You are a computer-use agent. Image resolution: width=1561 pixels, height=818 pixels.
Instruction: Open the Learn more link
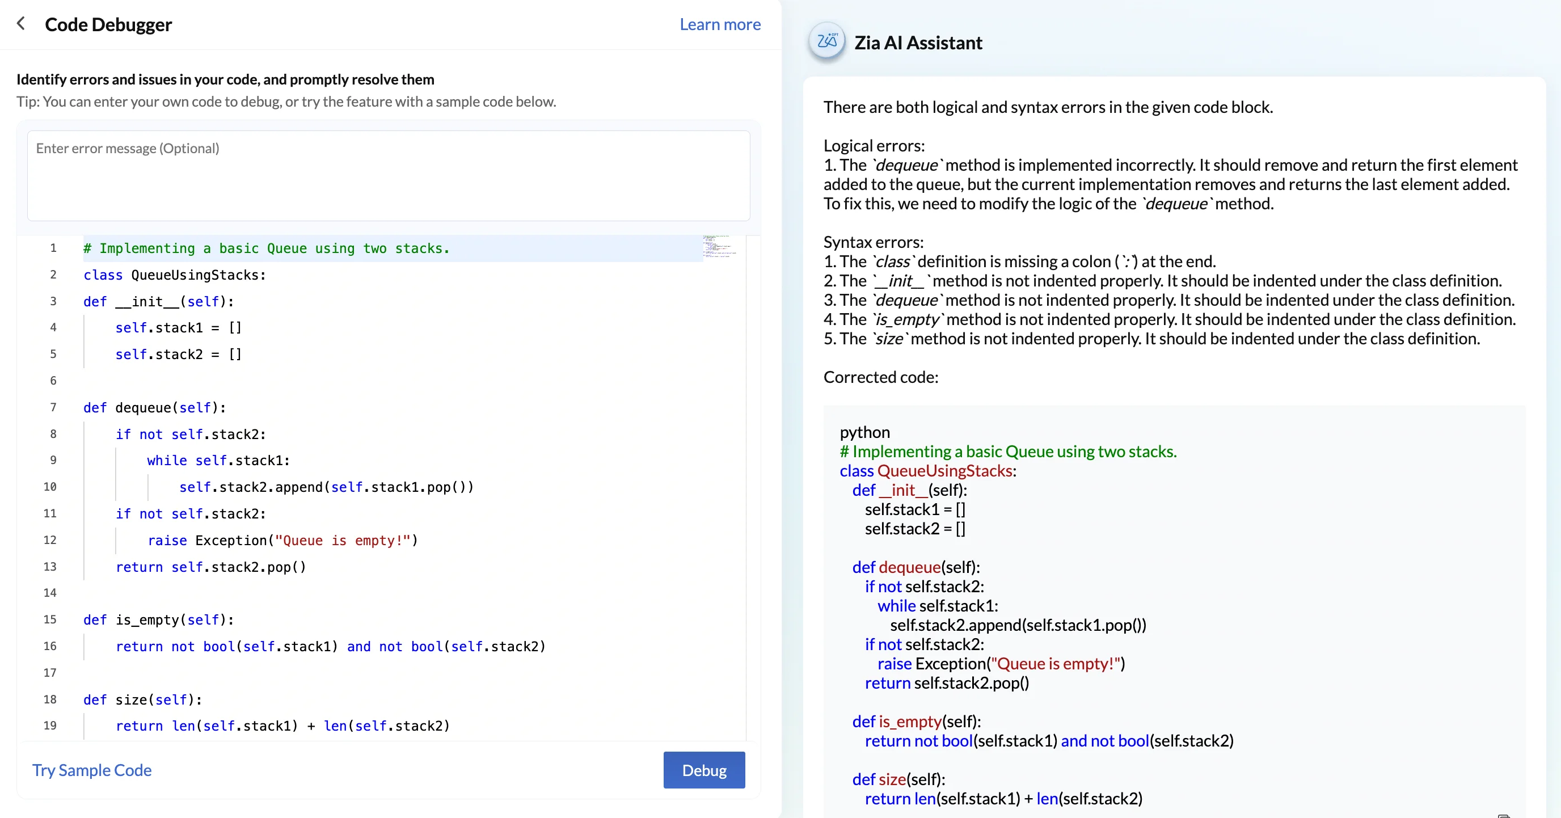[720, 24]
